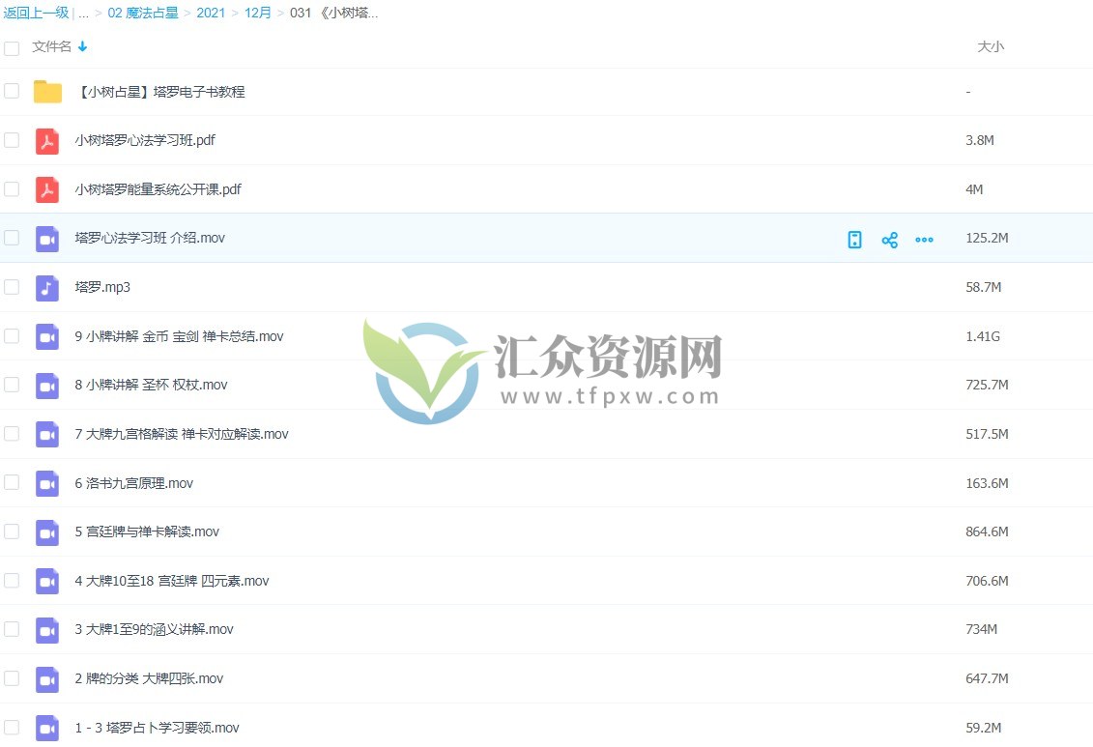
Task: Select the video icon for 6 洛书九宫原理.mov
Action: click(x=47, y=482)
